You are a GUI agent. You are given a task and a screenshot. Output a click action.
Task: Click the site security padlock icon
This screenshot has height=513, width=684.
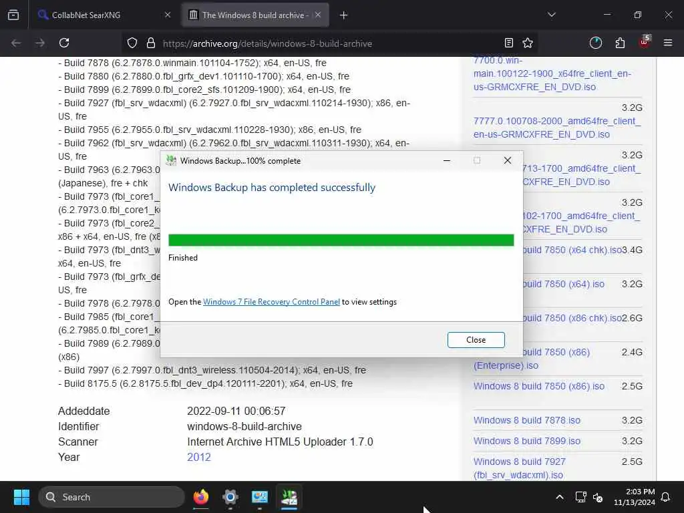151,43
